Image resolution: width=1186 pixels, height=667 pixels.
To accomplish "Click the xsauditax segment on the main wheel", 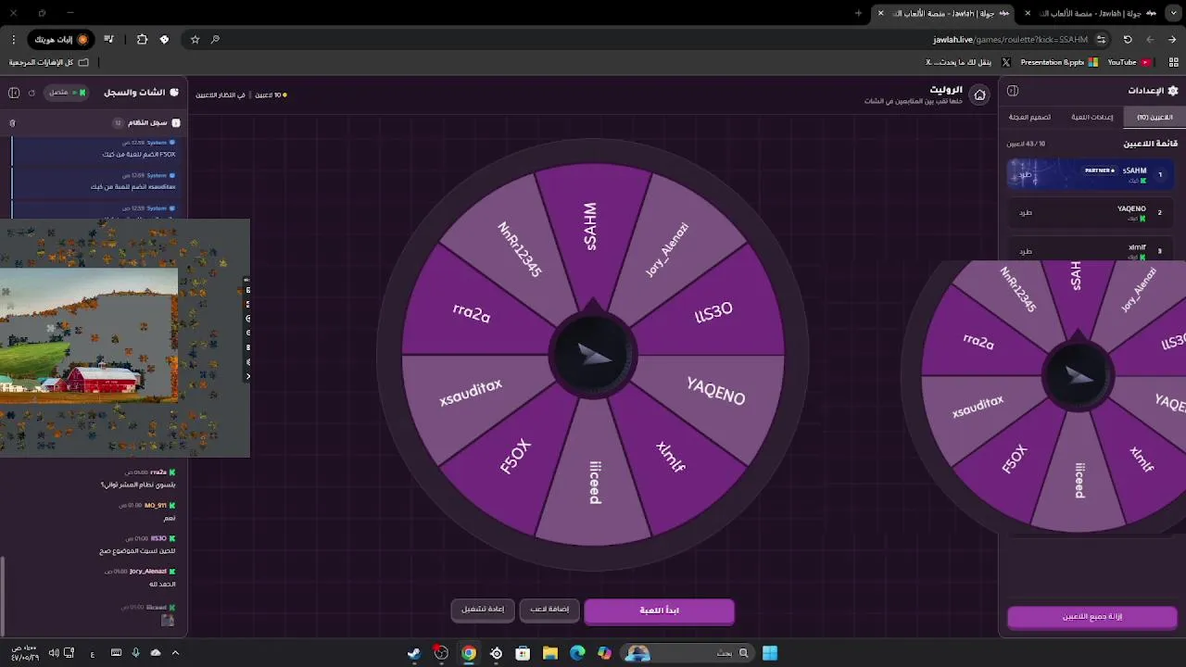I will coord(471,393).
